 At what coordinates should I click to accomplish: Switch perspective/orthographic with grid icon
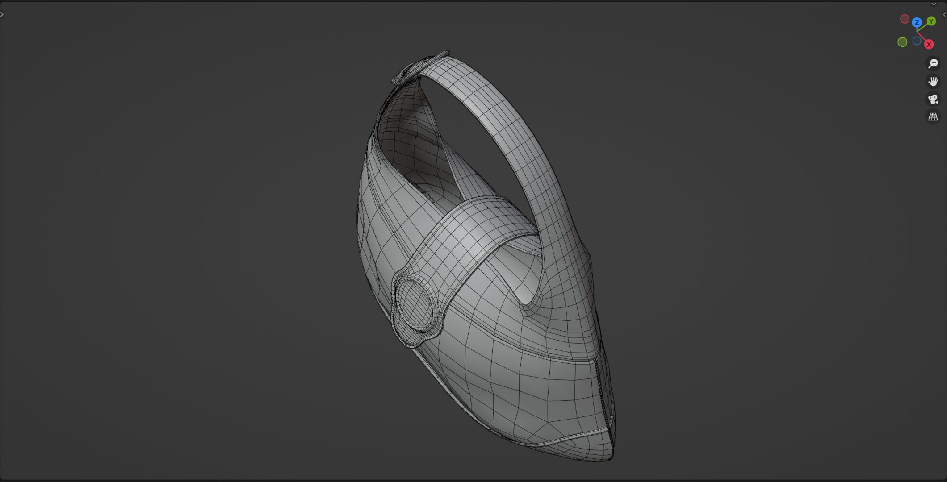pos(933,117)
